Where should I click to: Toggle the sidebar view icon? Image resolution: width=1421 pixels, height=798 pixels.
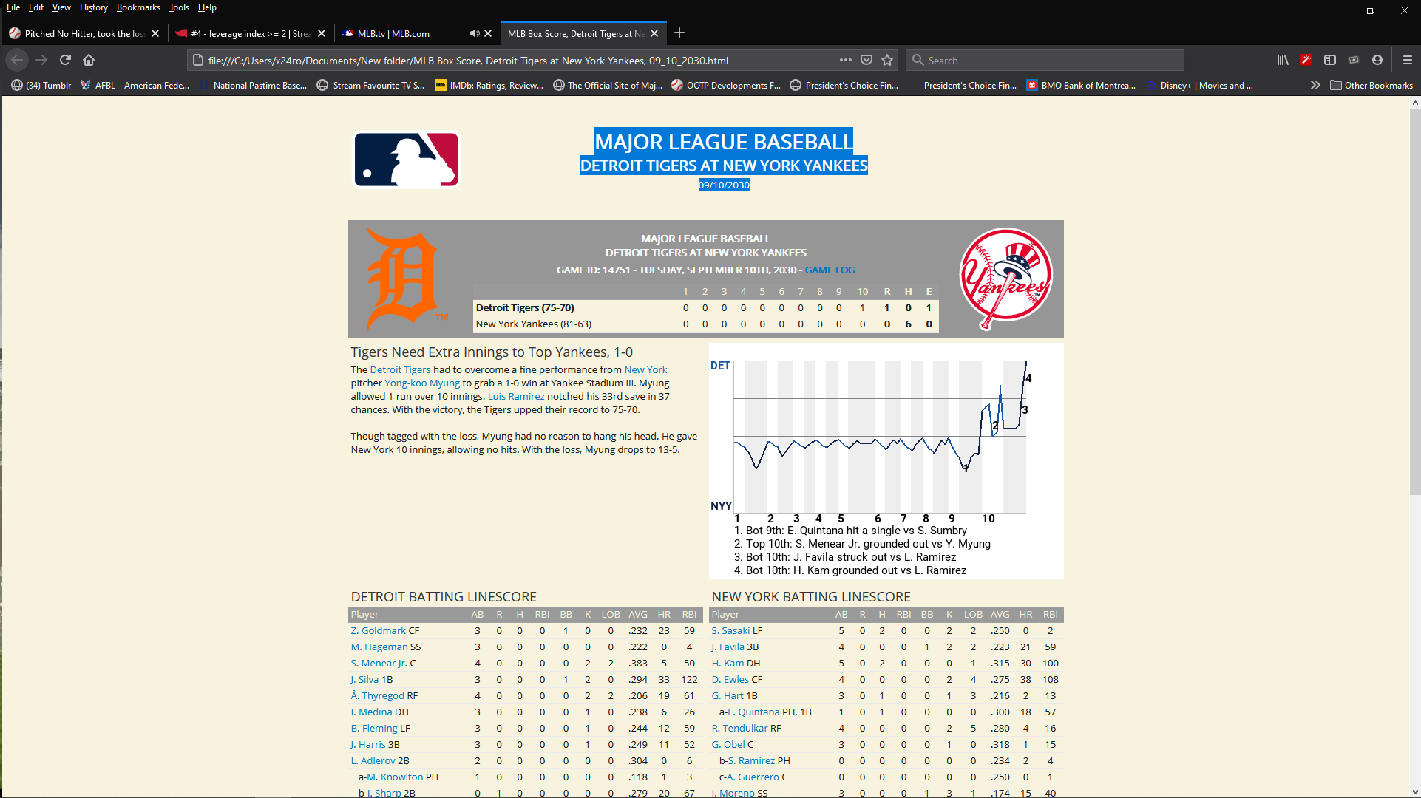tap(1330, 60)
